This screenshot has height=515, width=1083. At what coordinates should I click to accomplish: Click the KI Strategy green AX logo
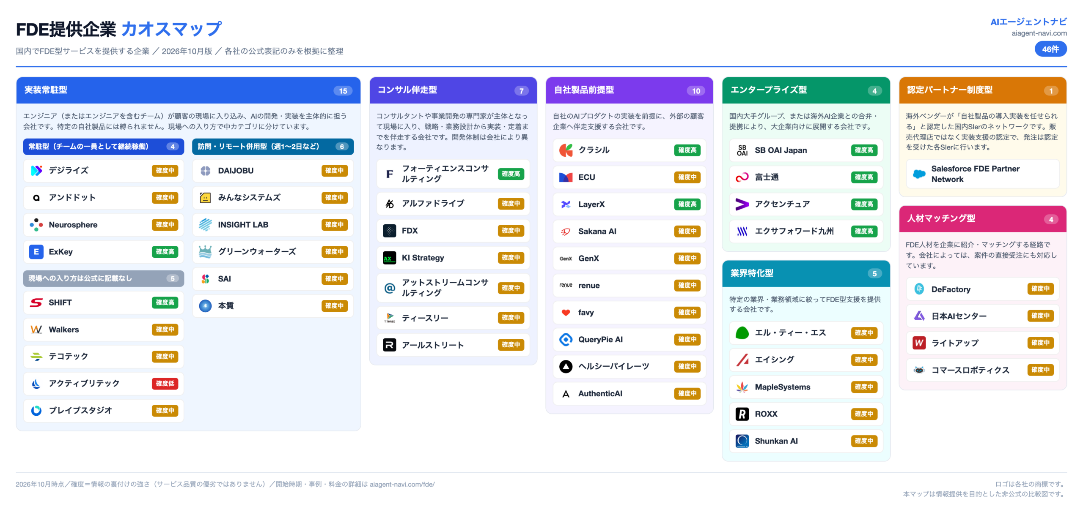point(390,258)
